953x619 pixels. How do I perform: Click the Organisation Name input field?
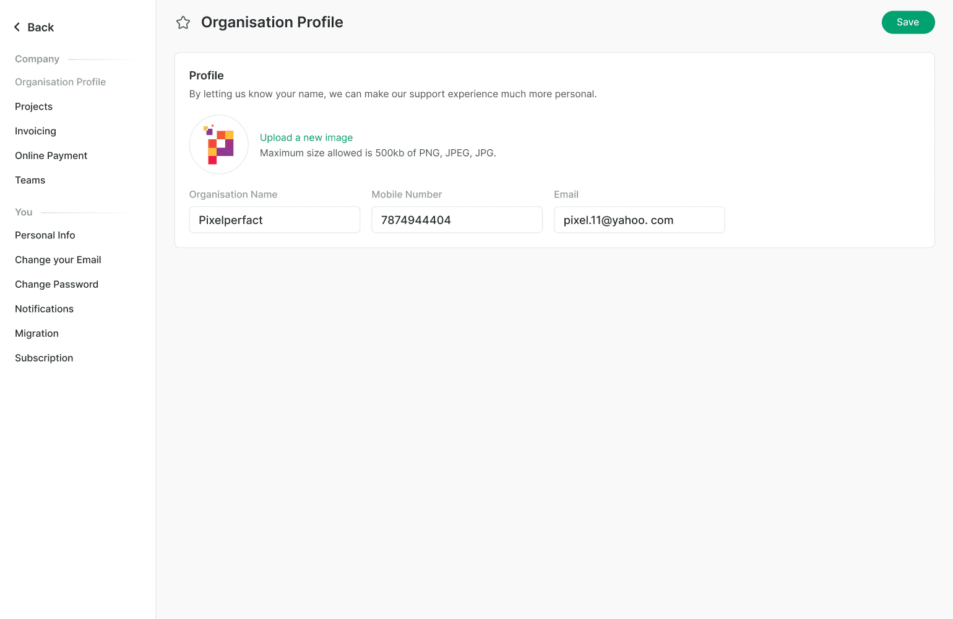(x=275, y=220)
